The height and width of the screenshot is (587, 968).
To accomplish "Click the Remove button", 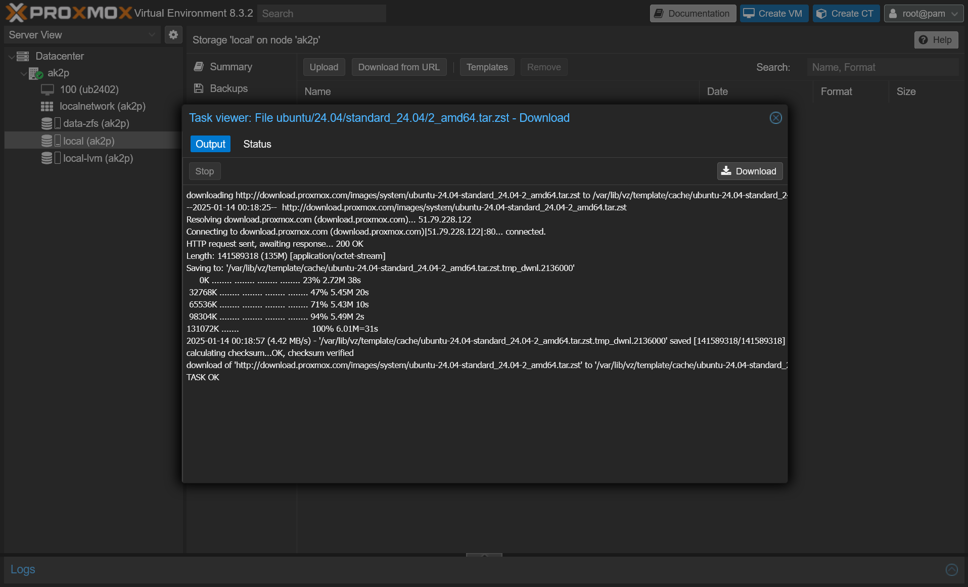I will (544, 67).
